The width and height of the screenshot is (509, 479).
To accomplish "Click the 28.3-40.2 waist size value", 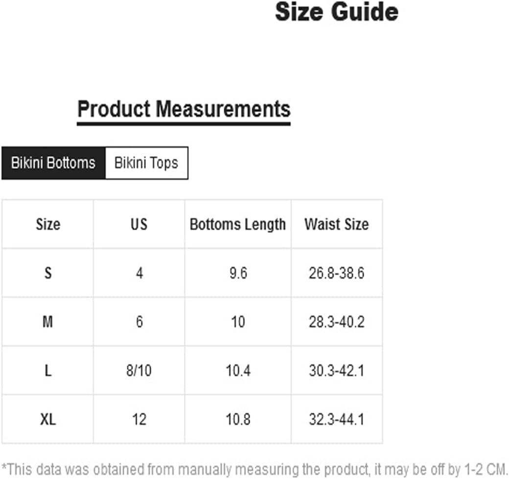I will point(337,321).
